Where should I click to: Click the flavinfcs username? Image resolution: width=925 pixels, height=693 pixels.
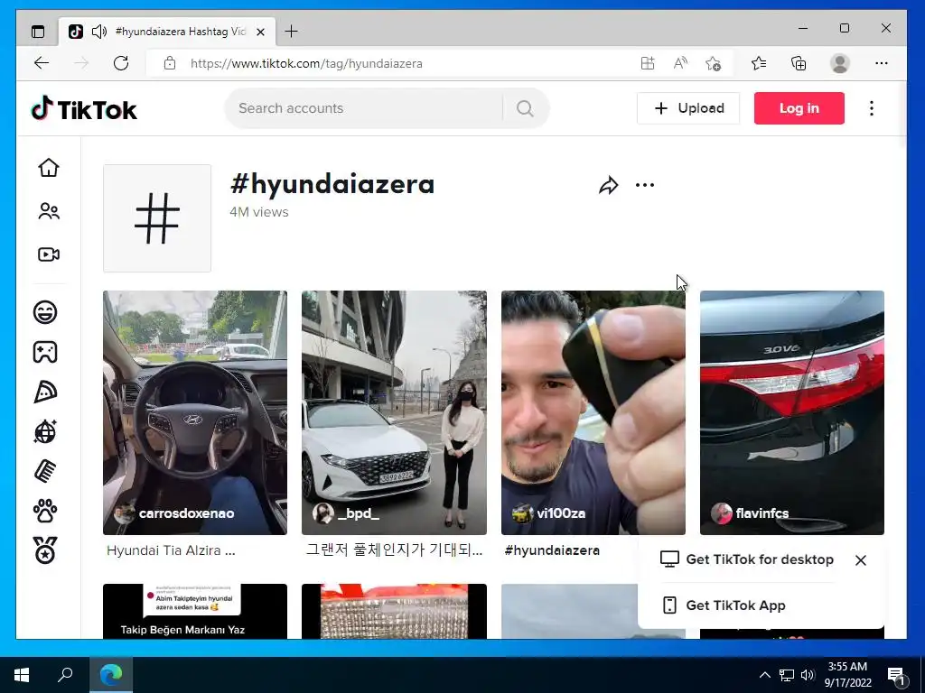[x=762, y=513]
